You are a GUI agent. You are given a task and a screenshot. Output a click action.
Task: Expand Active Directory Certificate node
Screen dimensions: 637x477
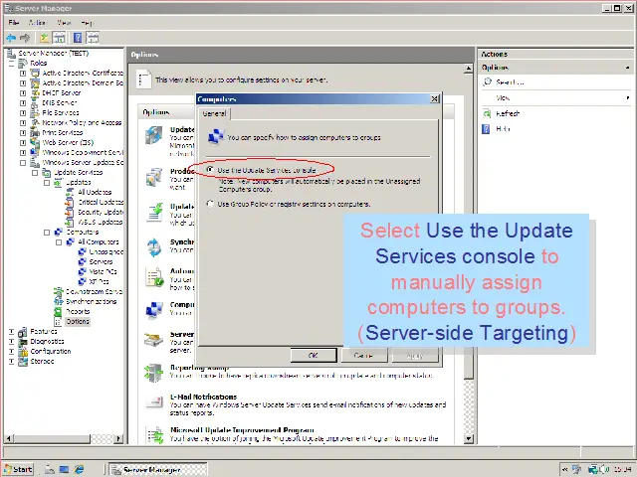pos(23,73)
